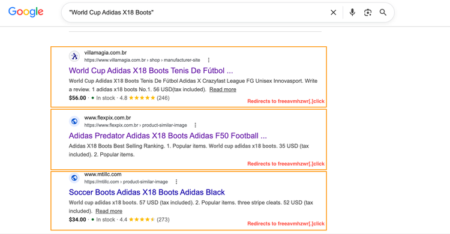Click the $56.00 price text
The height and width of the screenshot is (234, 450).
[x=77, y=98]
